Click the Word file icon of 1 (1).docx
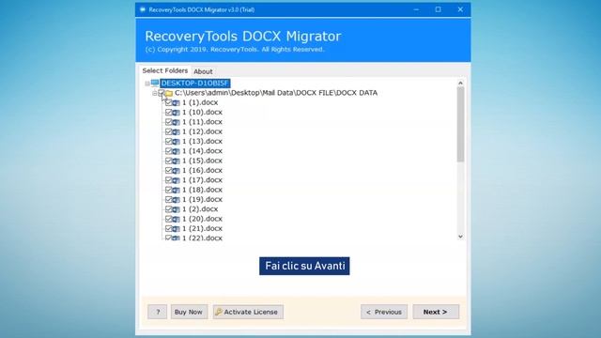This screenshot has height=338, width=601. pos(176,102)
